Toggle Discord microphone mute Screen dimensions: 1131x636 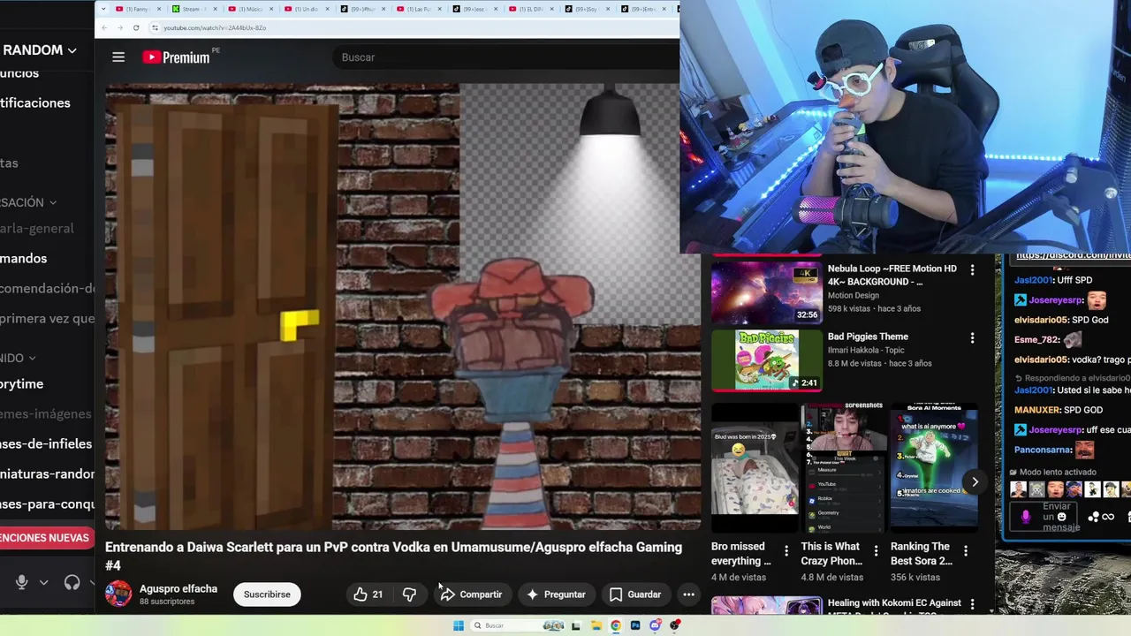[x=22, y=582]
